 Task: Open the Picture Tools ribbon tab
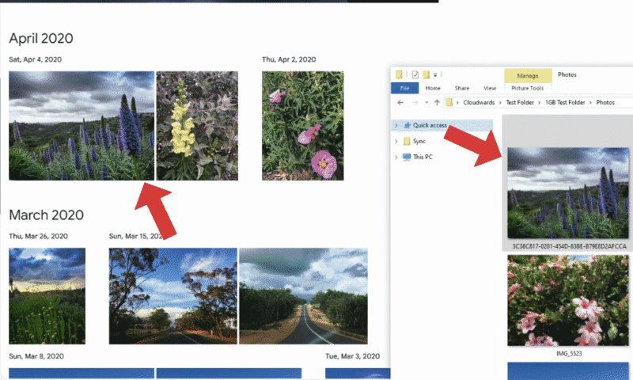[527, 88]
